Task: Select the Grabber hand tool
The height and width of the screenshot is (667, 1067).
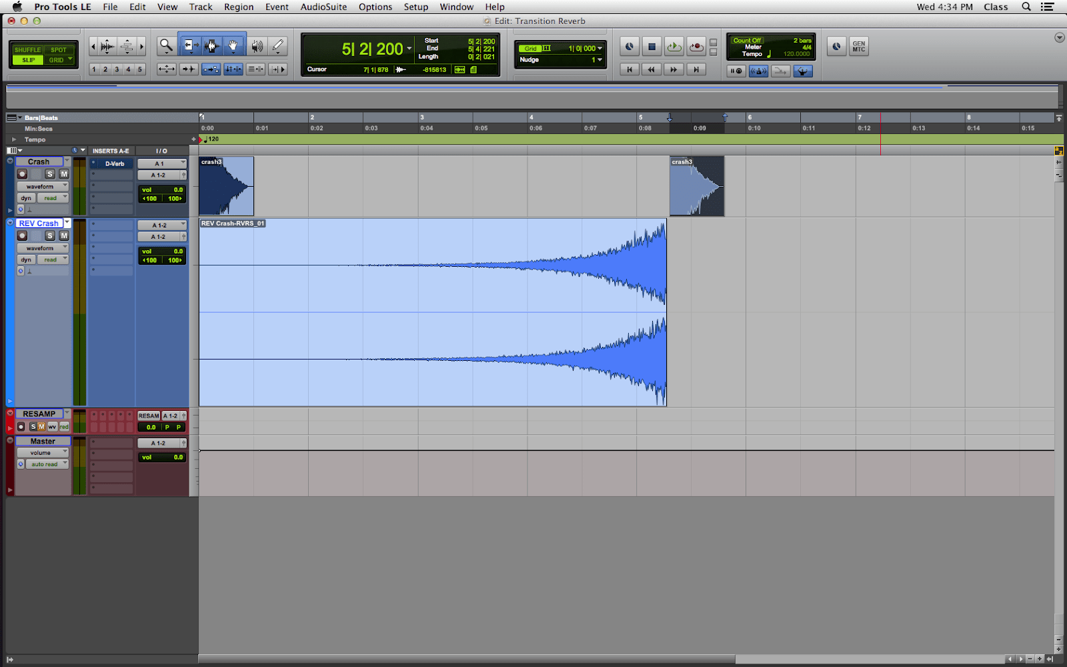Action: [233, 46]
